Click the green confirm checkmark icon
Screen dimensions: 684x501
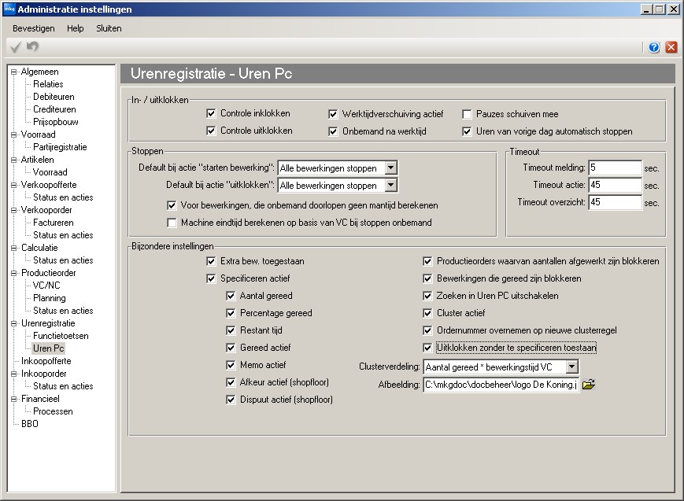15,46
